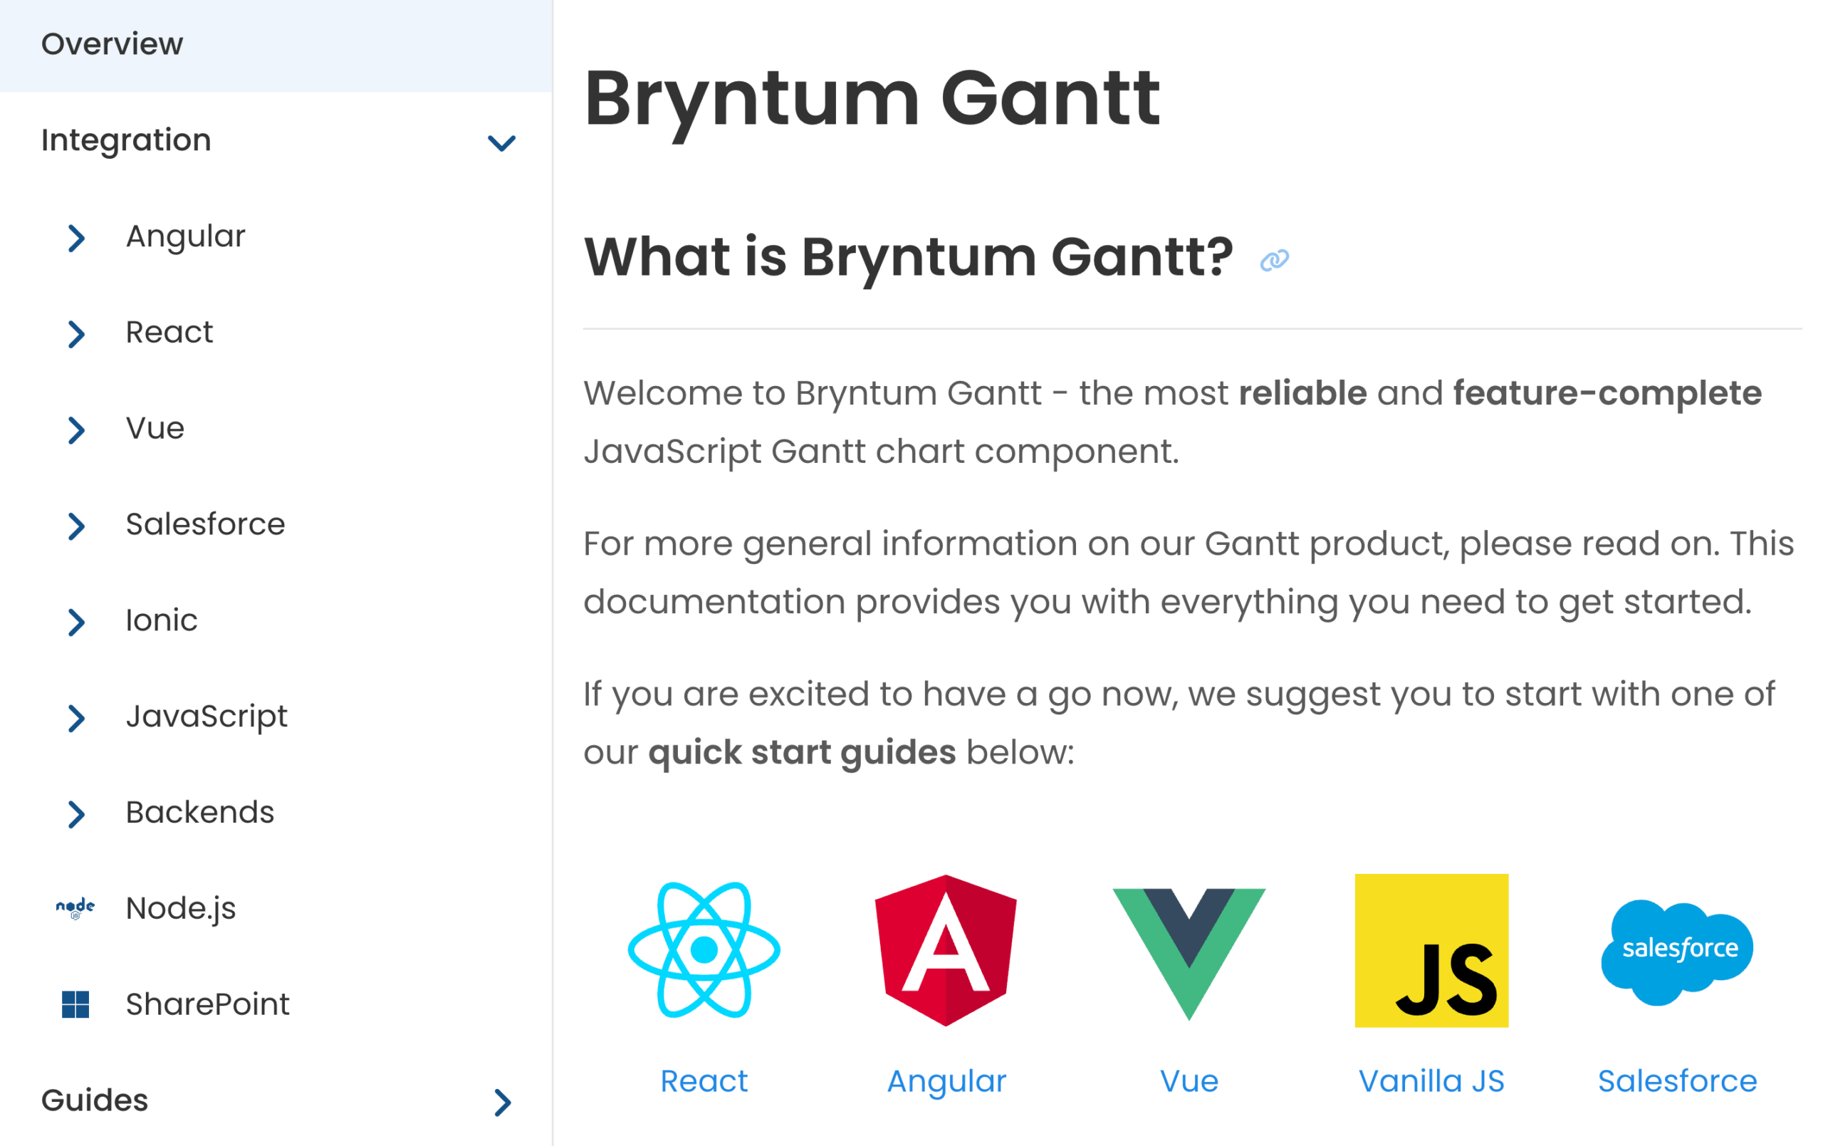Expand the Backends item arrow
Screen dimensions: 1823x1146
(x=75, y=814)
